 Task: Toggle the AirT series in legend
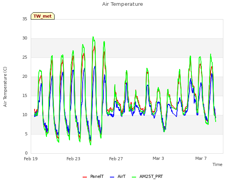click(x=118, y=176)
